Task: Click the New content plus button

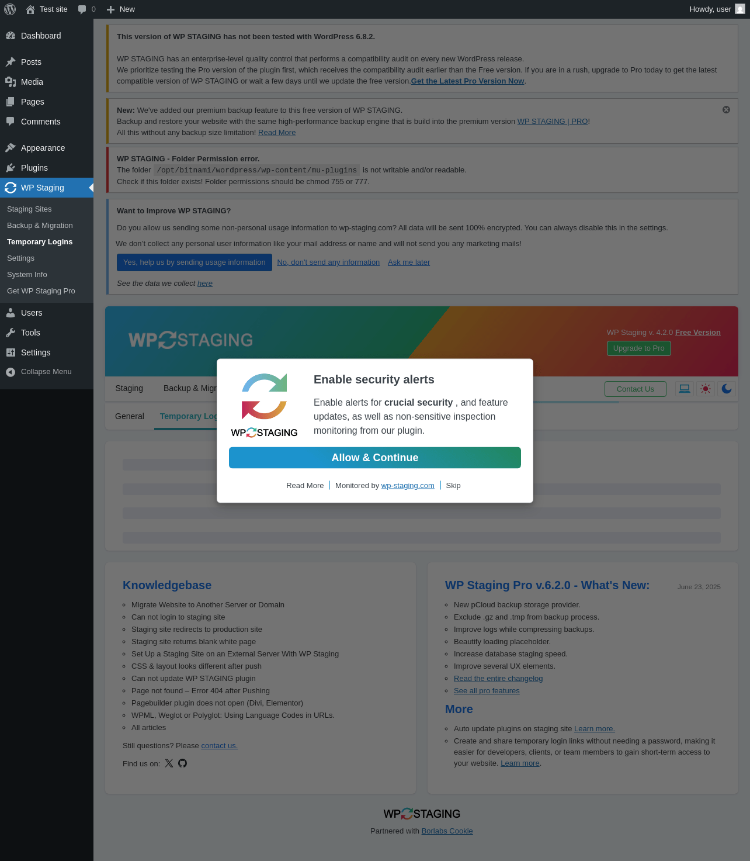Action: tap(121, 9)
